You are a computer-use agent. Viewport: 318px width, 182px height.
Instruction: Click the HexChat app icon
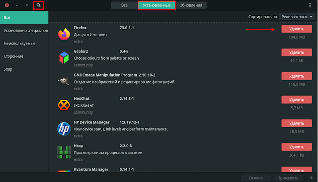(64, 105)
